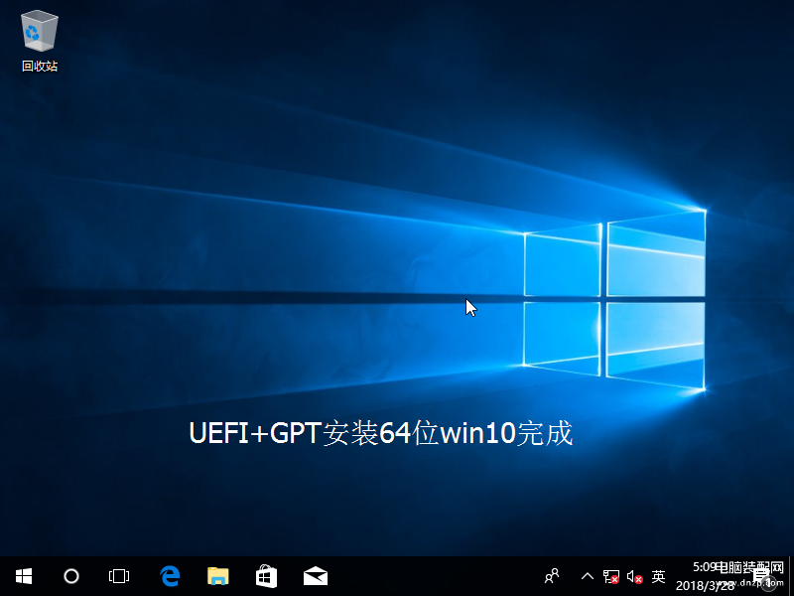Open the Action Center notifications icon

pos(762,577)
